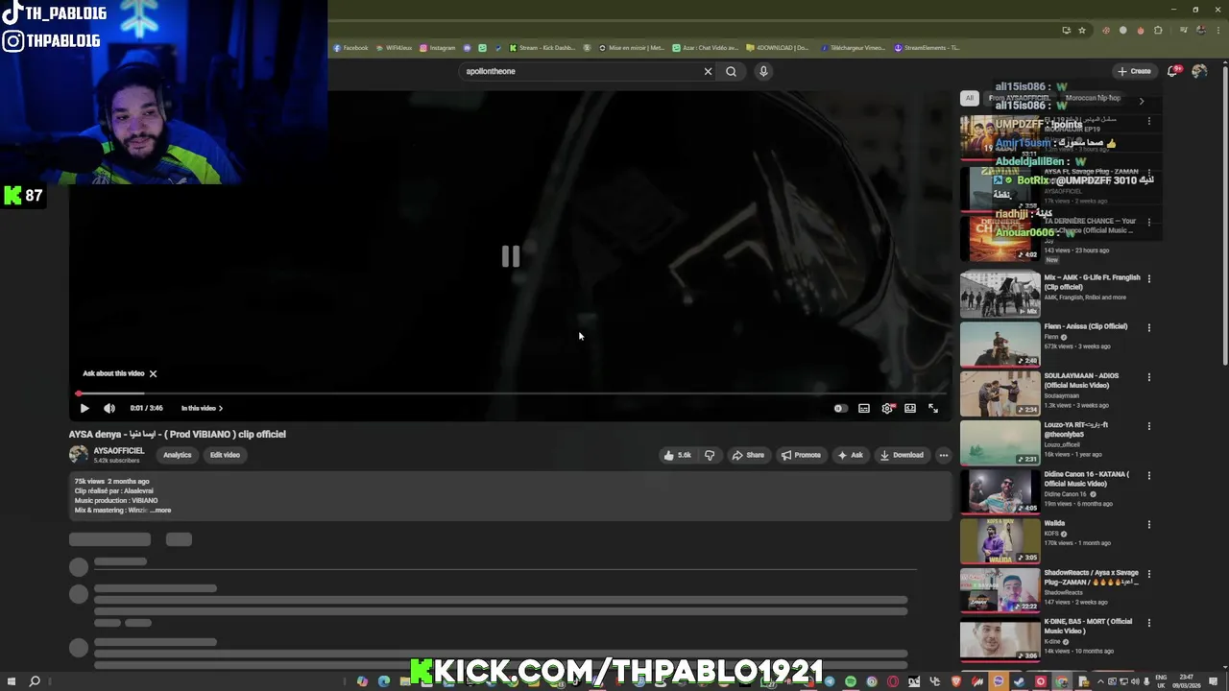1229x691 pixels.
Task: Select the 'All' filter chip
Action: click(x=970, y=98)
